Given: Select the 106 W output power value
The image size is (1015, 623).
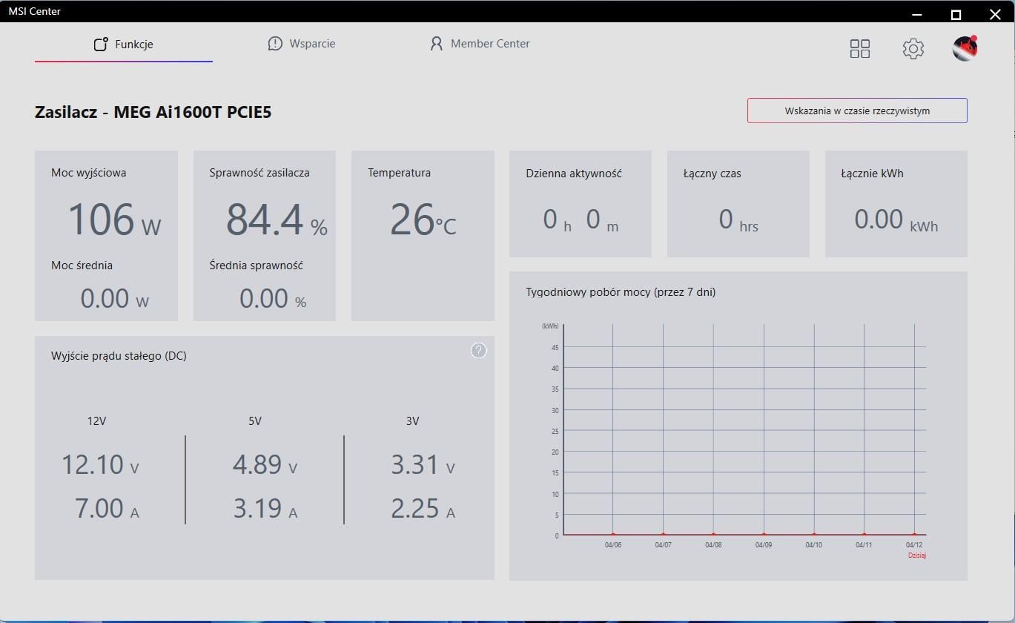Looking at the screenshot, I should point(114,220).
